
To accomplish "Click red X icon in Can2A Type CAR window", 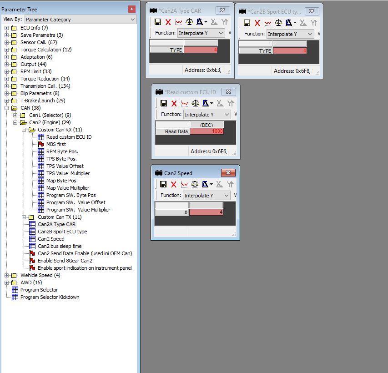I will (168, 22).
